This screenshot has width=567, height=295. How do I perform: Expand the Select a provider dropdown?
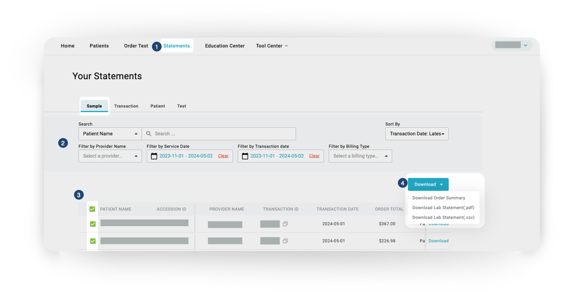tap(110, 156)
